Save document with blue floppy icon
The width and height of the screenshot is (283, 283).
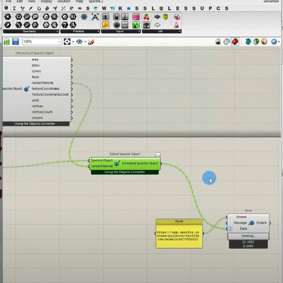(16, 42)
